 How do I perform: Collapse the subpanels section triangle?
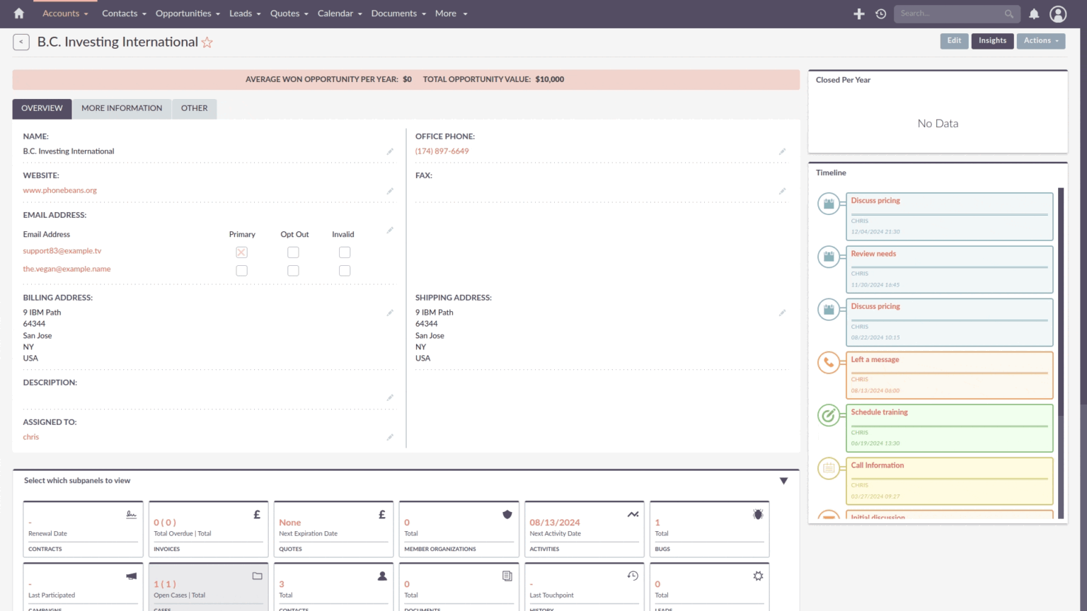783,480
